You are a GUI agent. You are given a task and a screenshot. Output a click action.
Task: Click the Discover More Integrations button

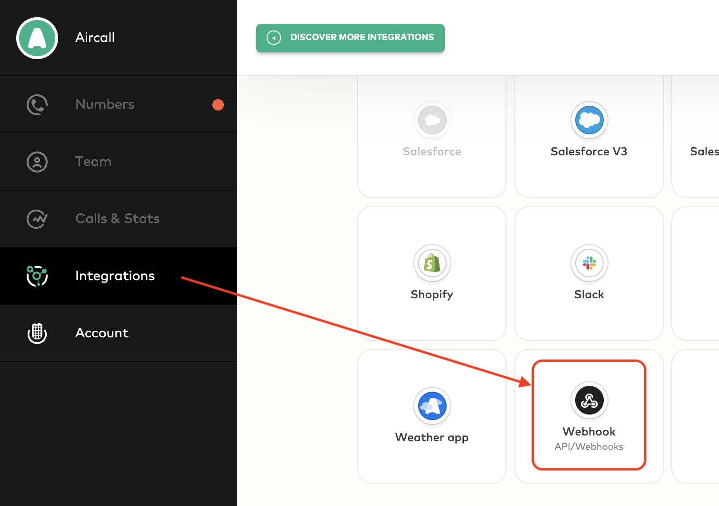coord(350,38)
